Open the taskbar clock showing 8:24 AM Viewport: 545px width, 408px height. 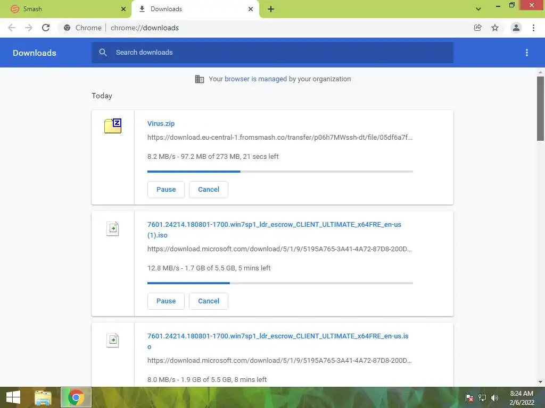tap(522, 398)
